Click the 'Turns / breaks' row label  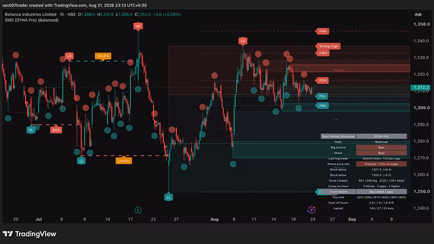click(x=338, y=181)
